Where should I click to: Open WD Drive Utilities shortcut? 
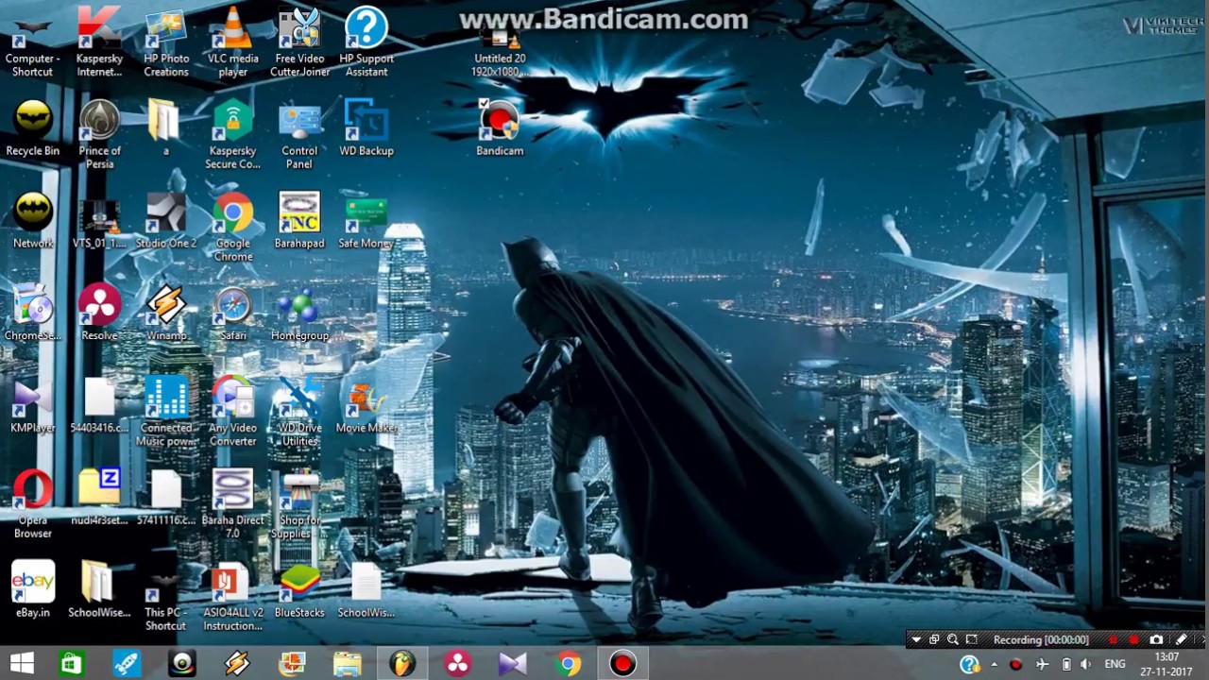(299, 412)
